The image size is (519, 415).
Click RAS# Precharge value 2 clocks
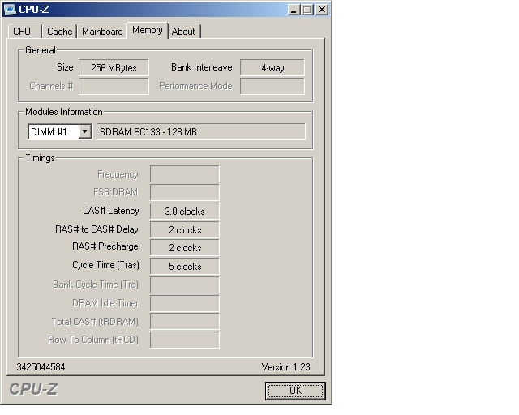pos(185,247)
